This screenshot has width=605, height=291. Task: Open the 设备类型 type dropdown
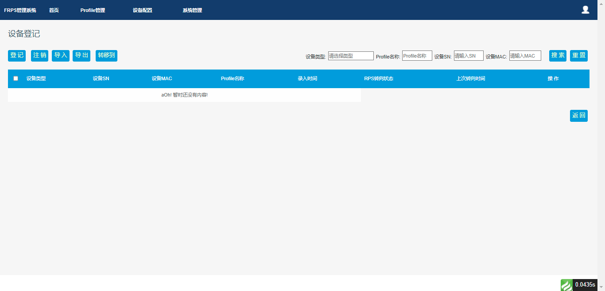point(351,56)
